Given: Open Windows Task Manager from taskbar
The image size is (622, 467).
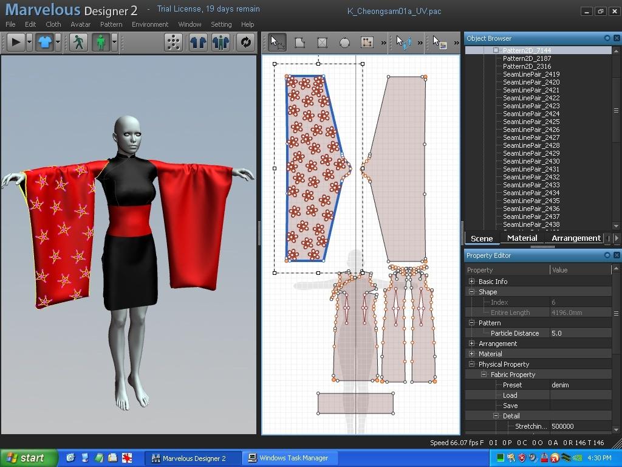Looking at the screenshot, I should (288, 458).
